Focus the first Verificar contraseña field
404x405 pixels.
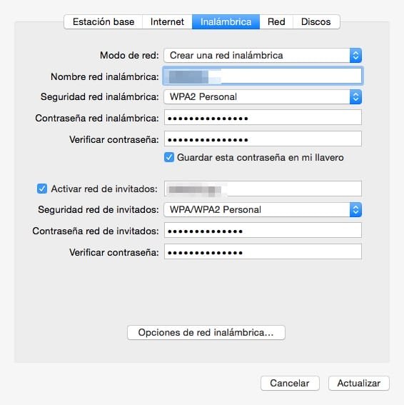pos(263,139)
